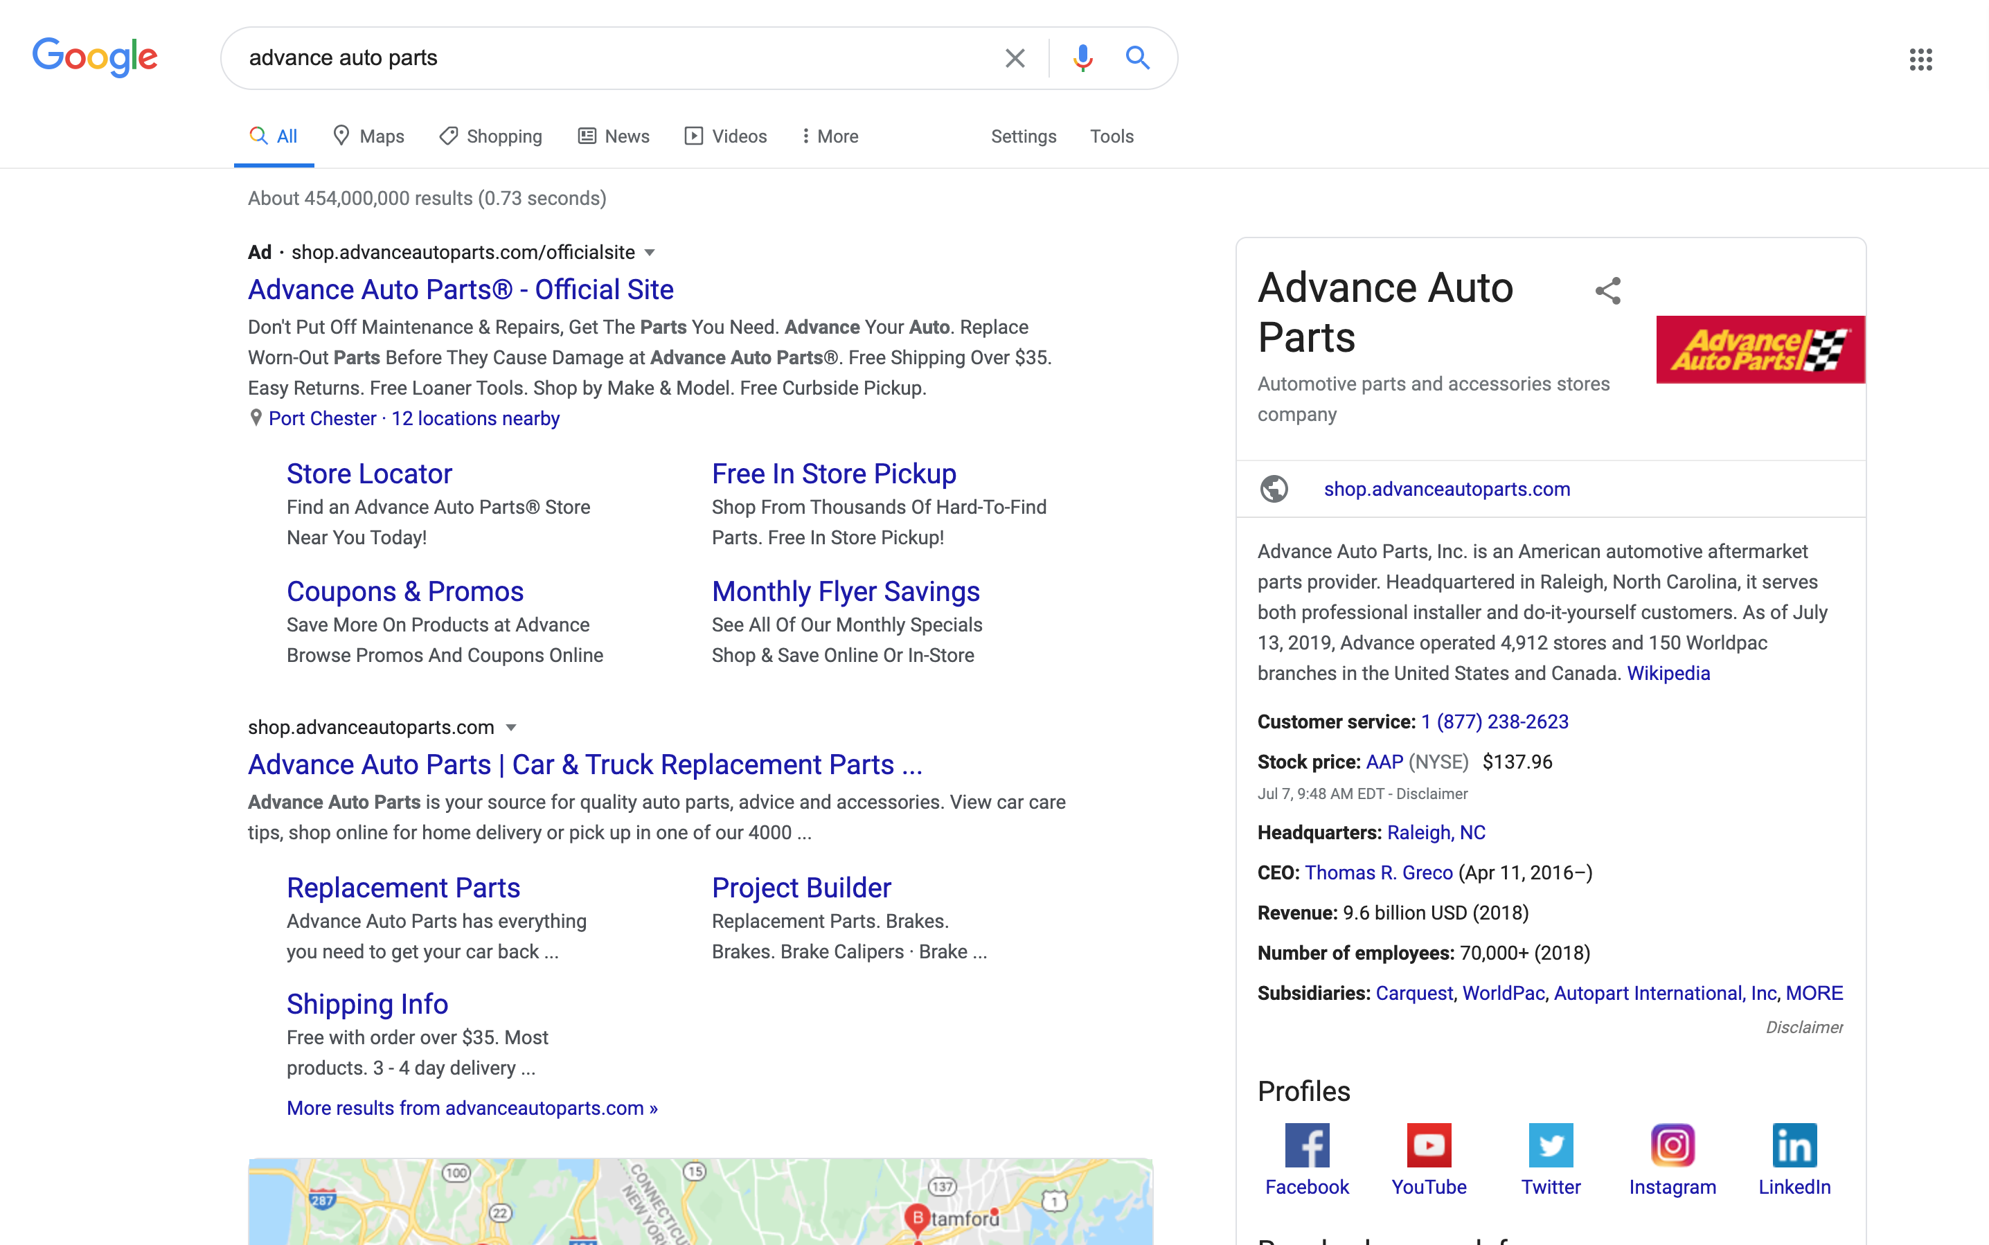Open WorldPac subsidiary link

(1503, 994)
